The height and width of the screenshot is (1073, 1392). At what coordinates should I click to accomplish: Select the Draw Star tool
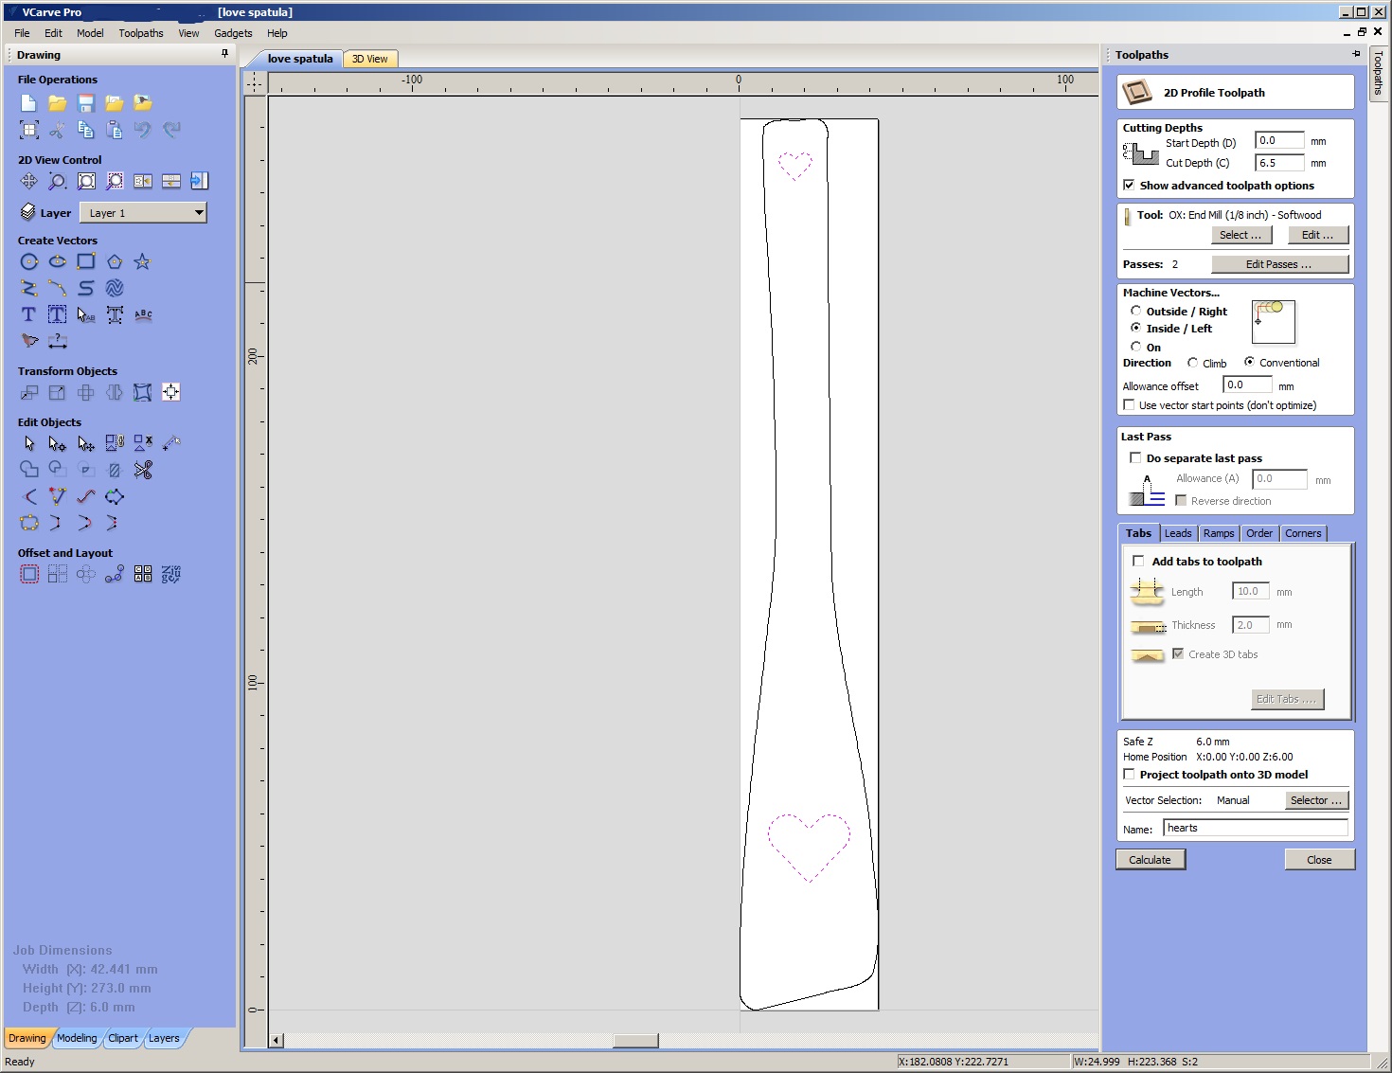tap(142, 261)
